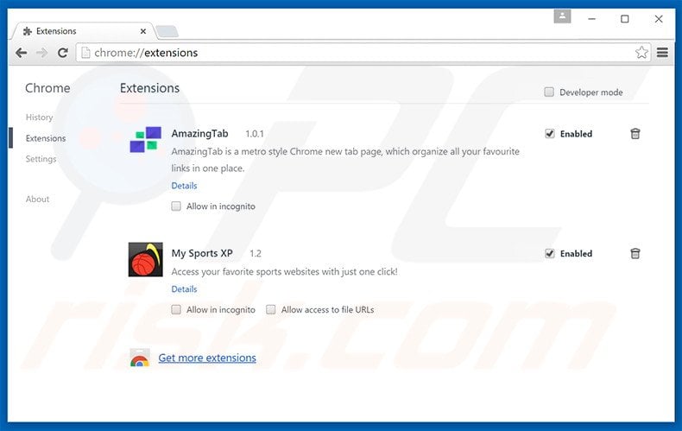The image size is (682, 431).
Task: Close the Extensions tab
Action: click(x=143, y=31)
